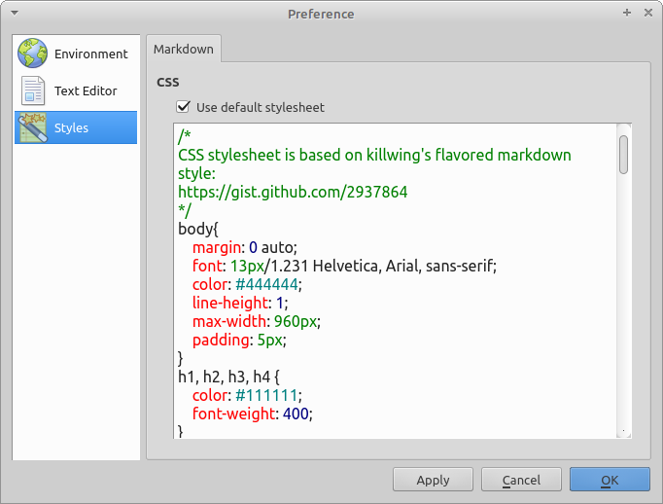
Task: Close the Preference dialog with X
Action: pyautogui.click(x=648, y=13)
